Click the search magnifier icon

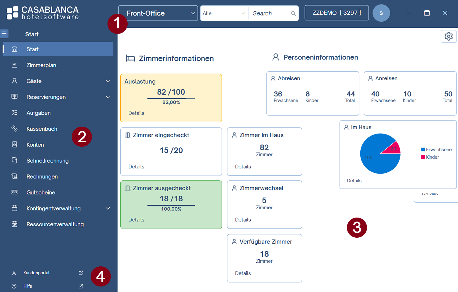293,13
